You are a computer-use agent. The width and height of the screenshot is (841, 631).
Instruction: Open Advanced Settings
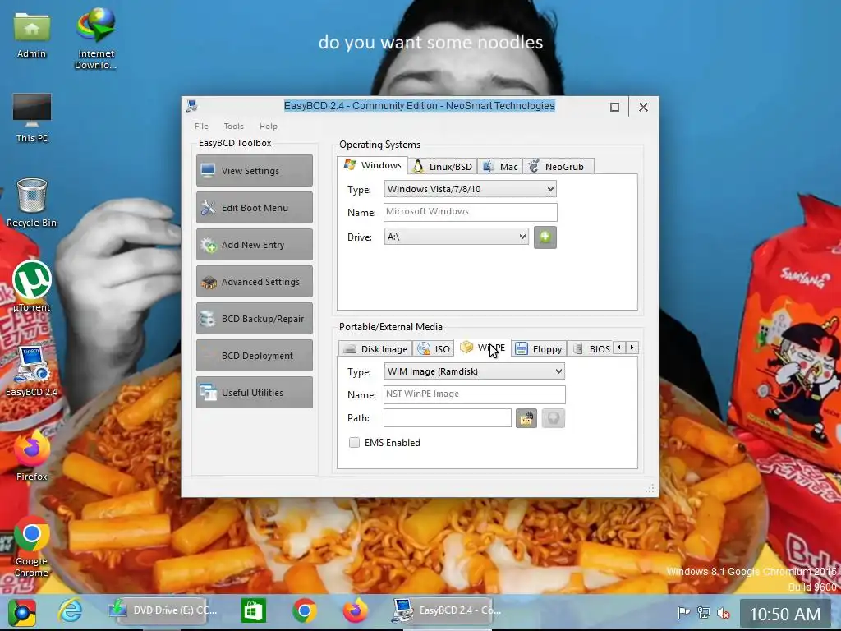pyautogui.click(x=255, y=282)
